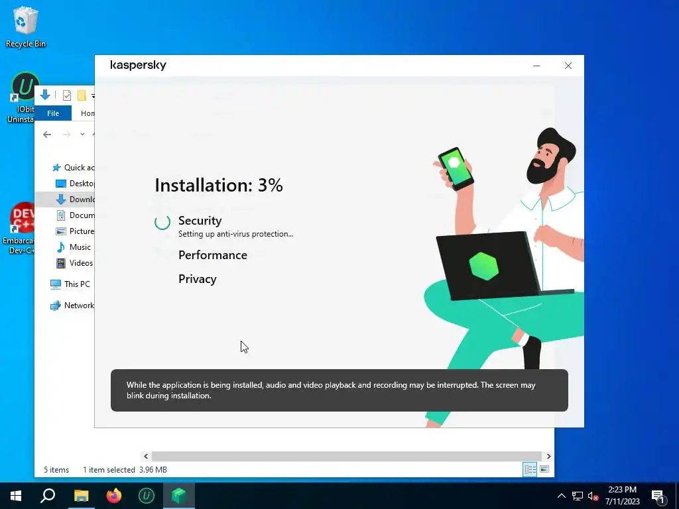Click the '5 items' status bar text
Viewport: 679px width, 509px height.
[56, 470]
